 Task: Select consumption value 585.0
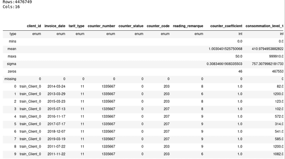[279, 139]
